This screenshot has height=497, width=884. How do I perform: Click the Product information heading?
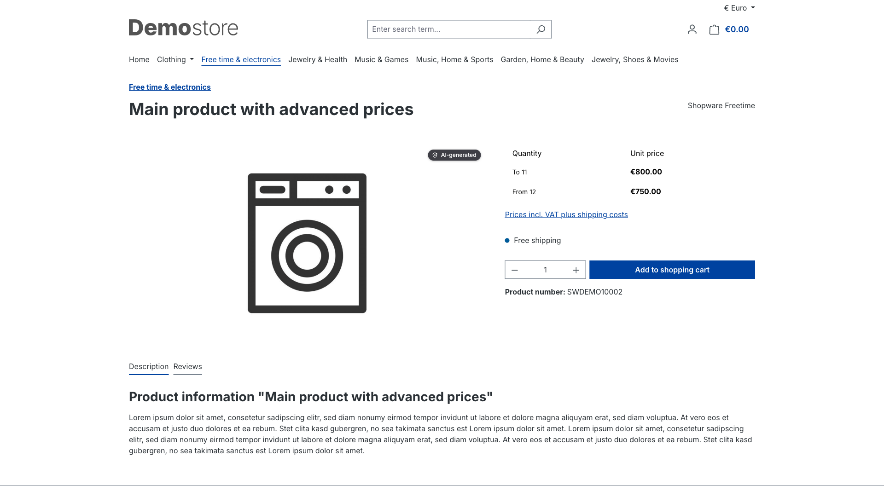311,397
